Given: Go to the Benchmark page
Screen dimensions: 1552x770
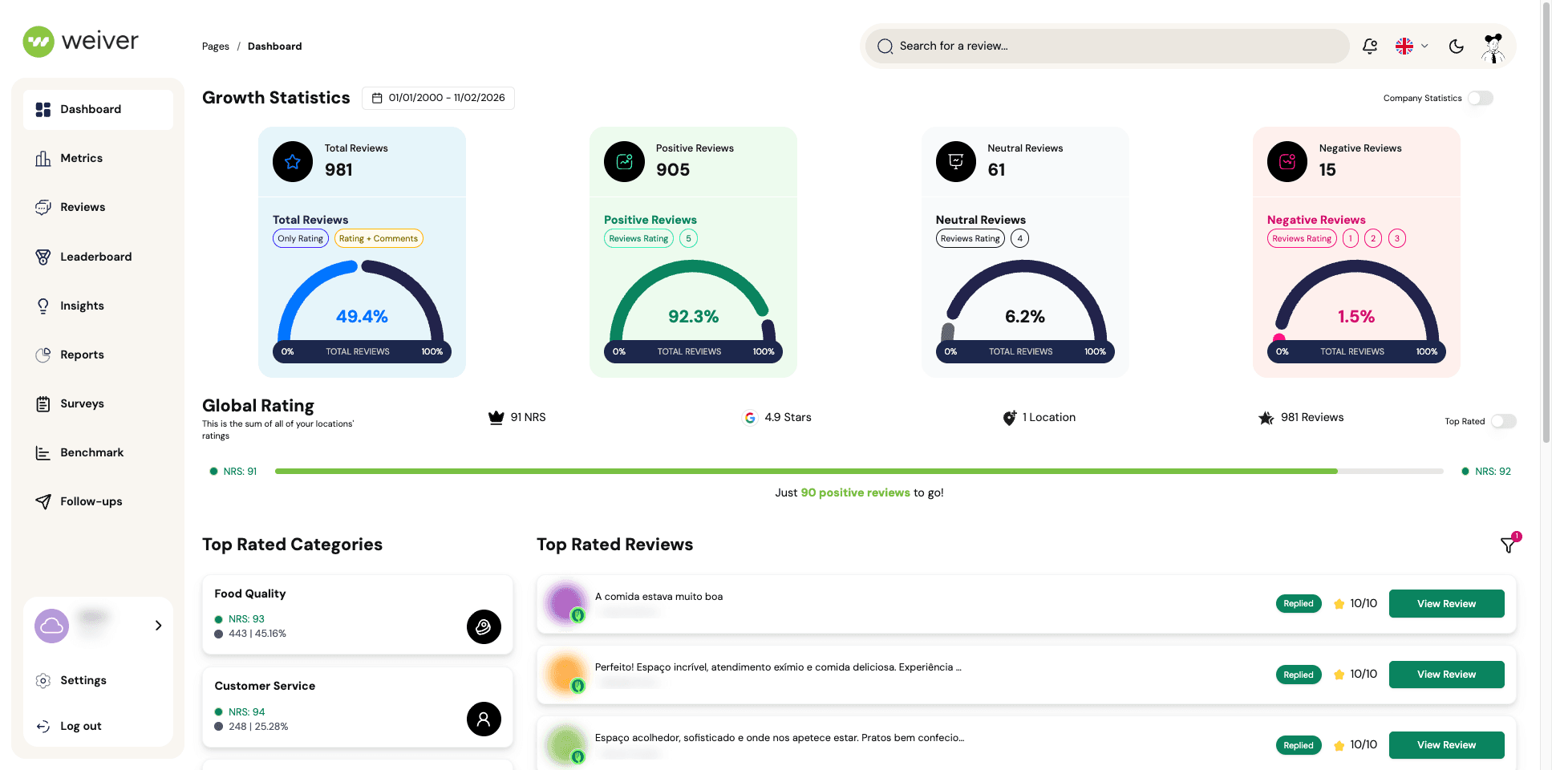Looking at the screenshot, I should pos(91,452).
